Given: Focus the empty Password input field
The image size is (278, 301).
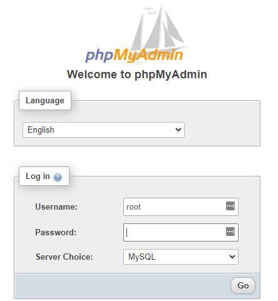Looking at the screenshot, I should [181, 233].
